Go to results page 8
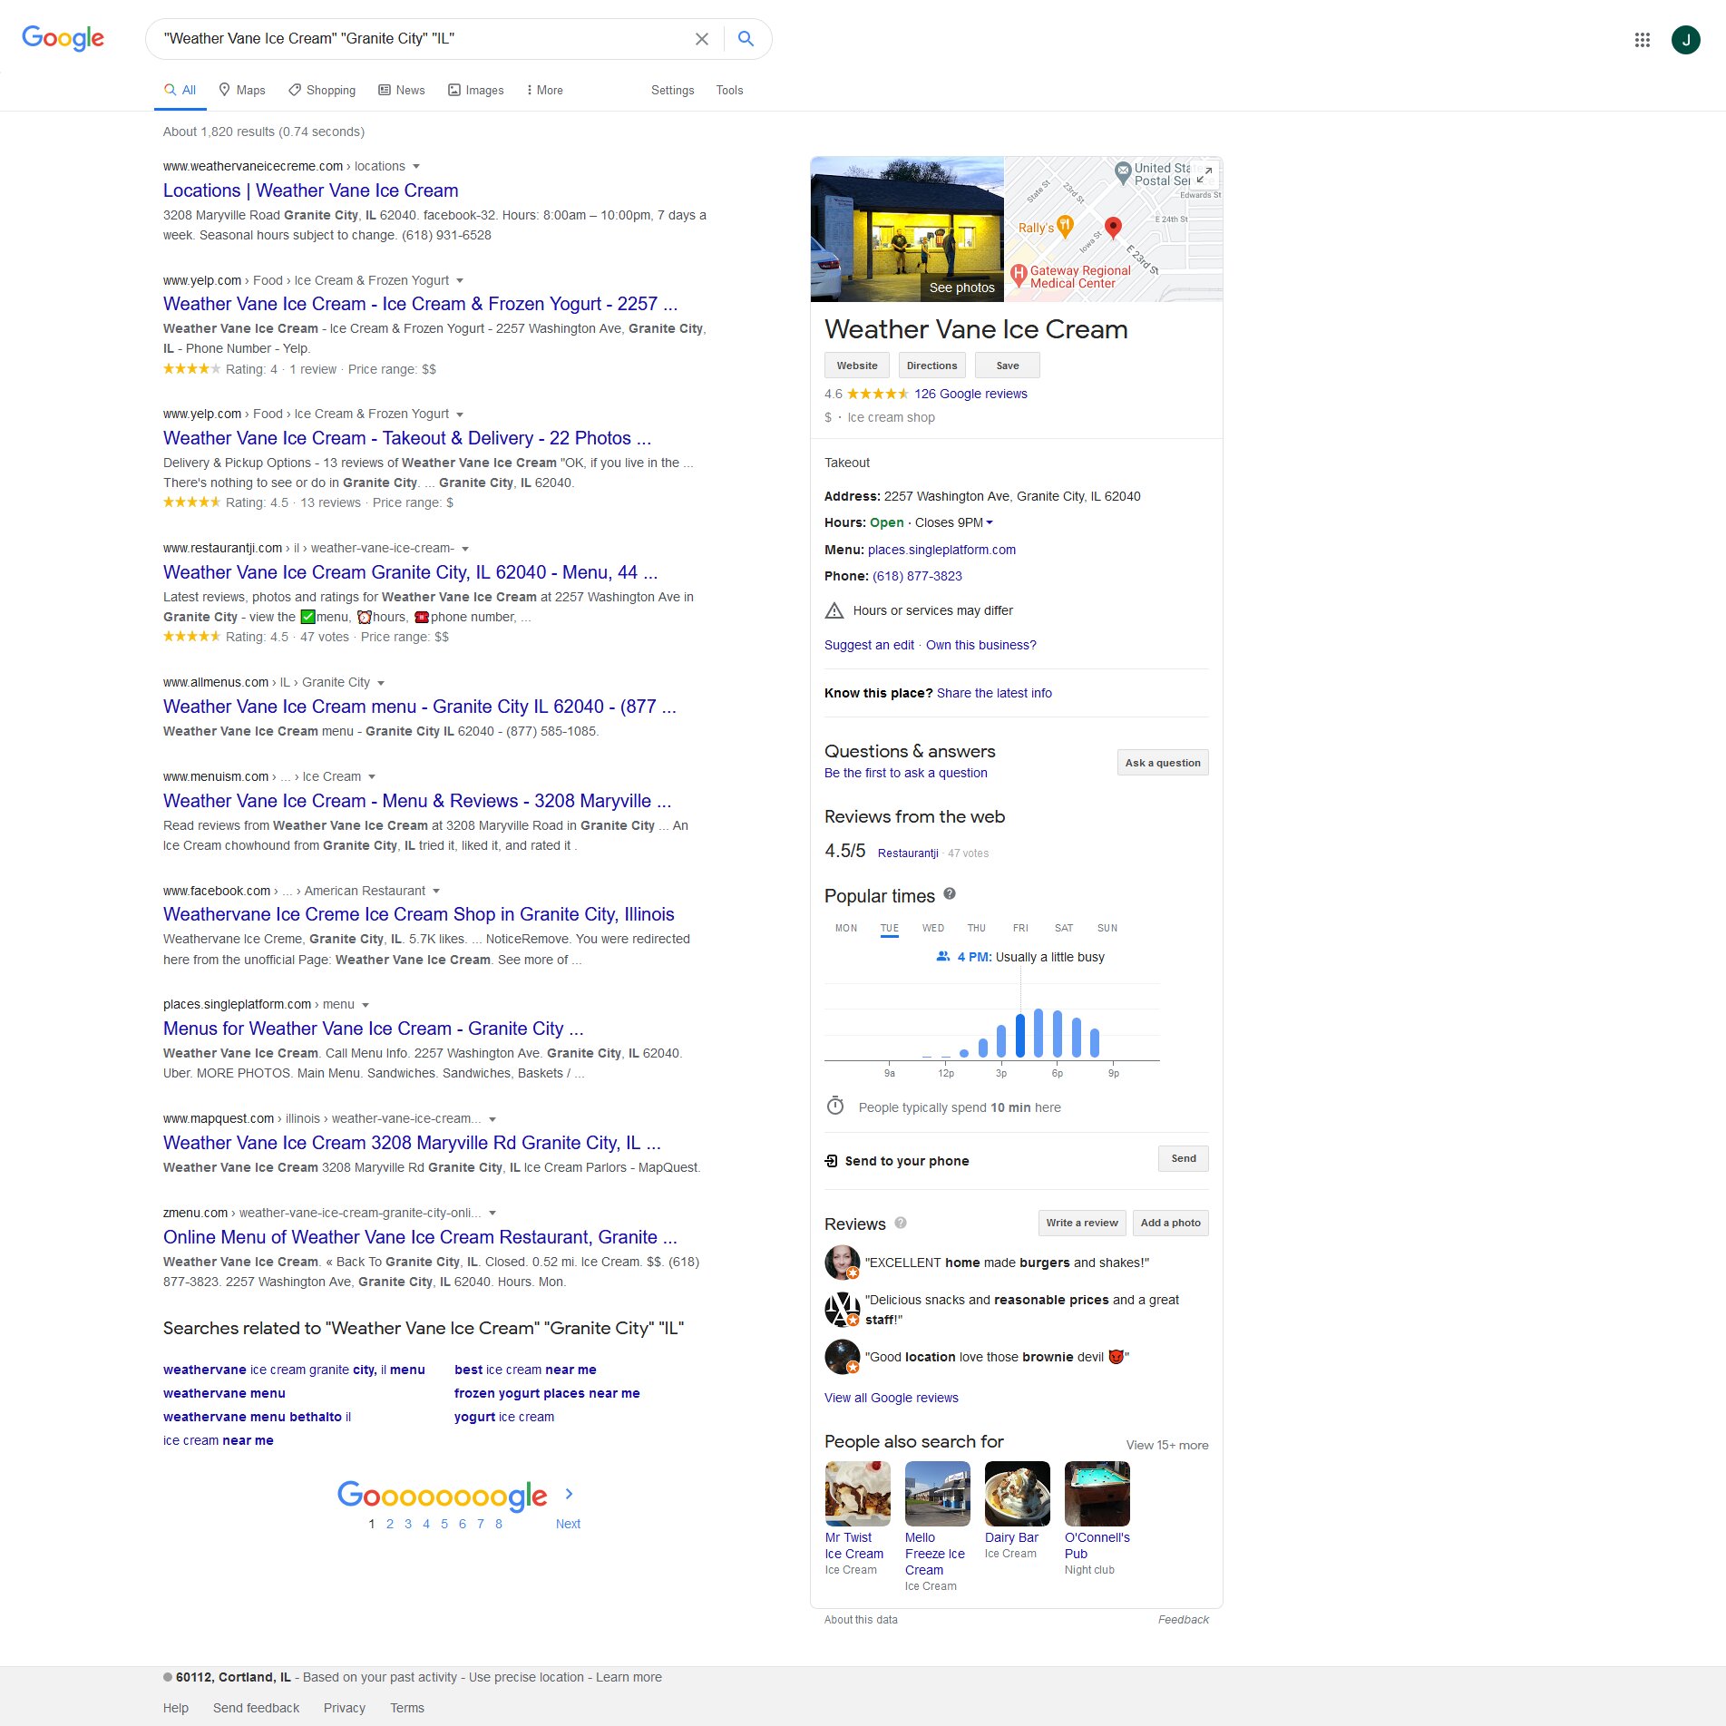Screen dimensions: 1726x1726 click(499, 1524)
